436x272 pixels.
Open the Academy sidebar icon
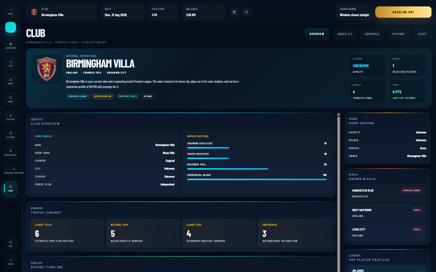(11, 117)
